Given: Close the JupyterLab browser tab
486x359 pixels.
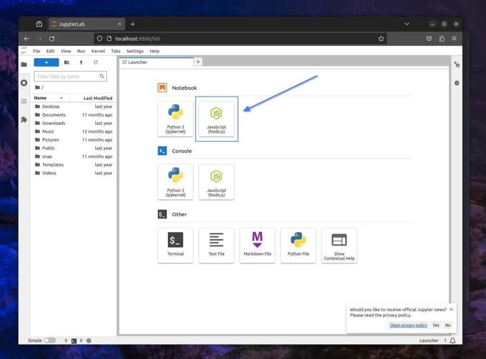Looking at the screenshot, I should point(120,24).
